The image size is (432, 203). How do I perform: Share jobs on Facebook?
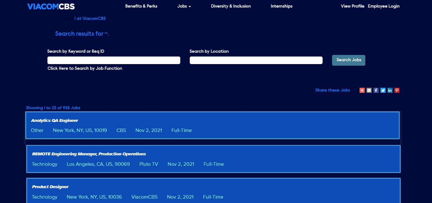coord(376,90)
